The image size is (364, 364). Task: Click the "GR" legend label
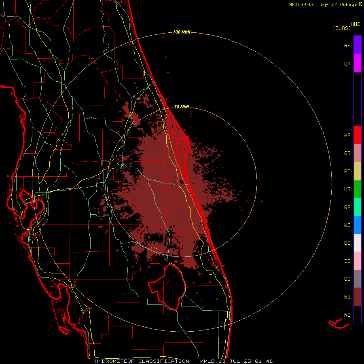(x=347, y=153)
